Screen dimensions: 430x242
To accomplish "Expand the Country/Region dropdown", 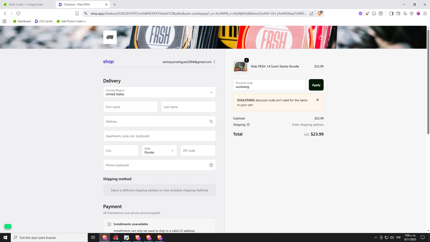I will point(159,92).
